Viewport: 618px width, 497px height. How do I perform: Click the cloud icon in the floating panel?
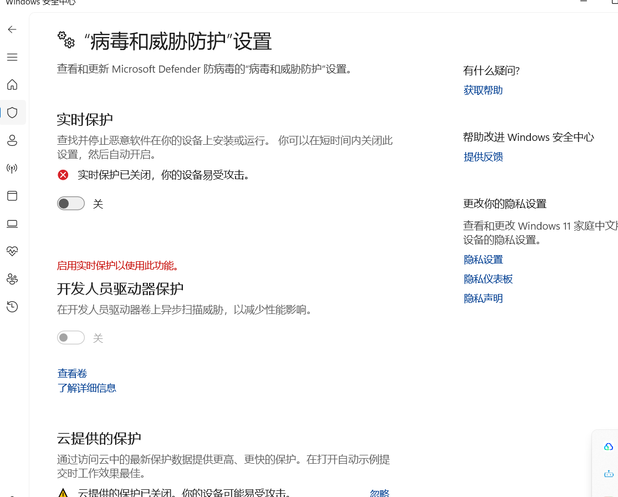point(609,447)
